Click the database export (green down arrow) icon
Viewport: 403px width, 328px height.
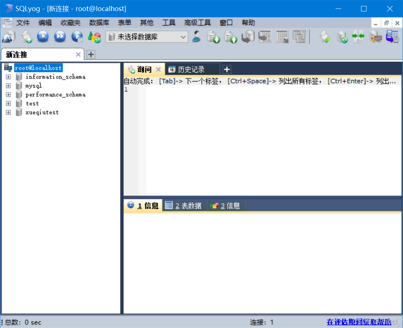[x=213, y=37]
